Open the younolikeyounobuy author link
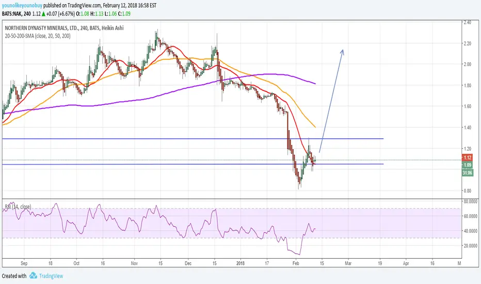The image size is (481, 284). coord(22,6)
